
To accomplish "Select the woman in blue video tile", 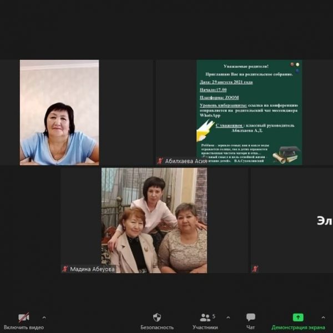I will [59, 112].
